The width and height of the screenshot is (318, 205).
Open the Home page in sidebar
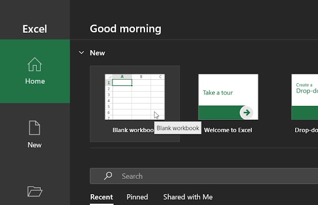[35, 71]
